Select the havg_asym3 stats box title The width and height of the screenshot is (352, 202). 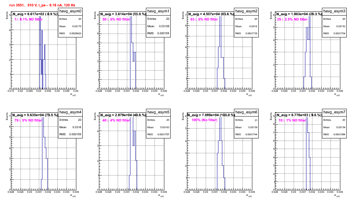[334, 11]
